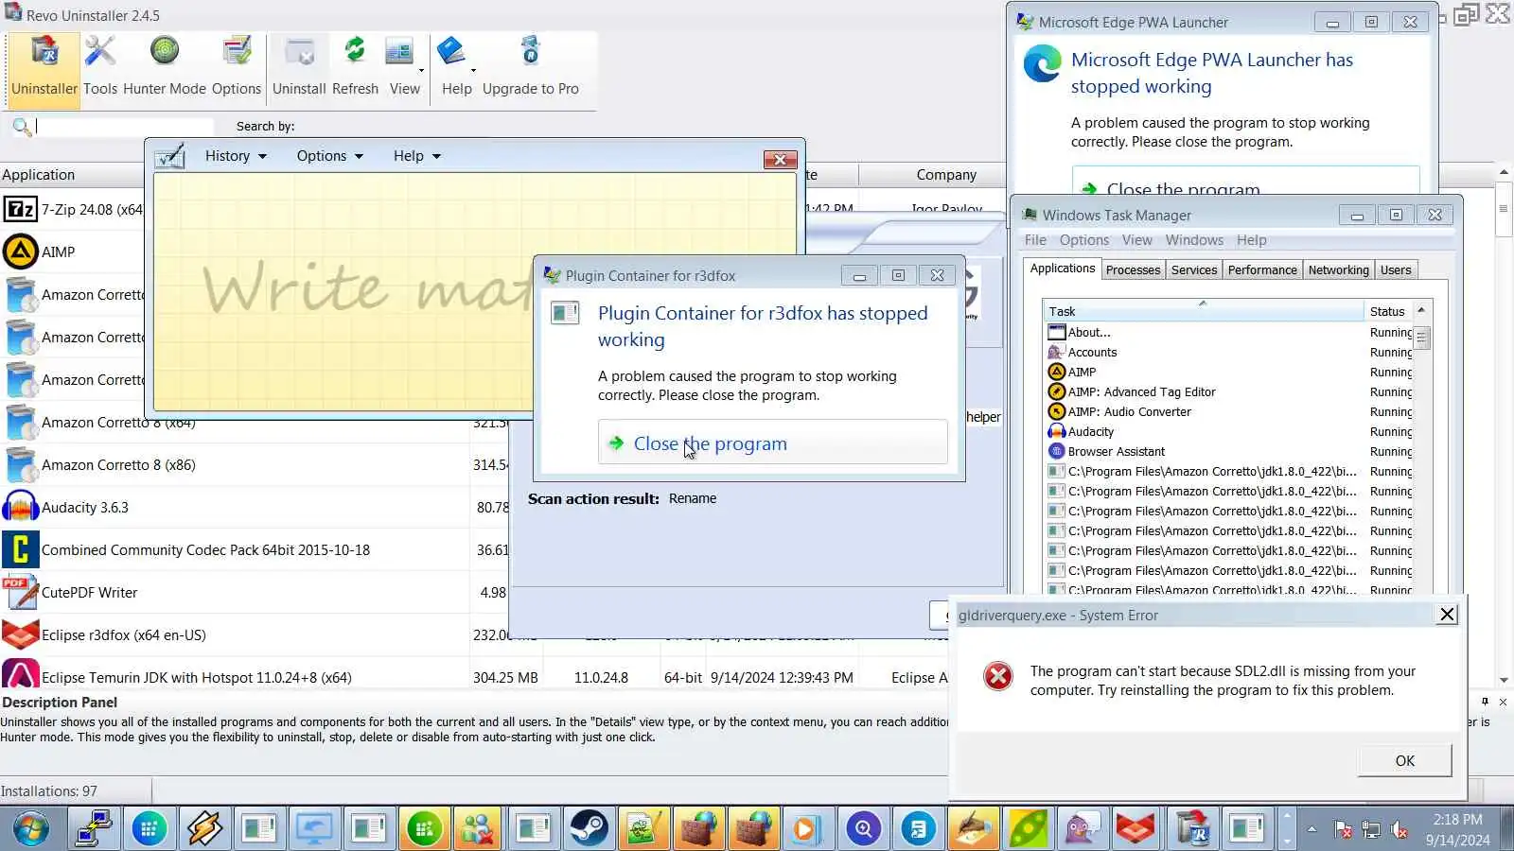1514x851 pixels.
Task: Open the Action Center flag in system tray
Action: [1343, 830]
